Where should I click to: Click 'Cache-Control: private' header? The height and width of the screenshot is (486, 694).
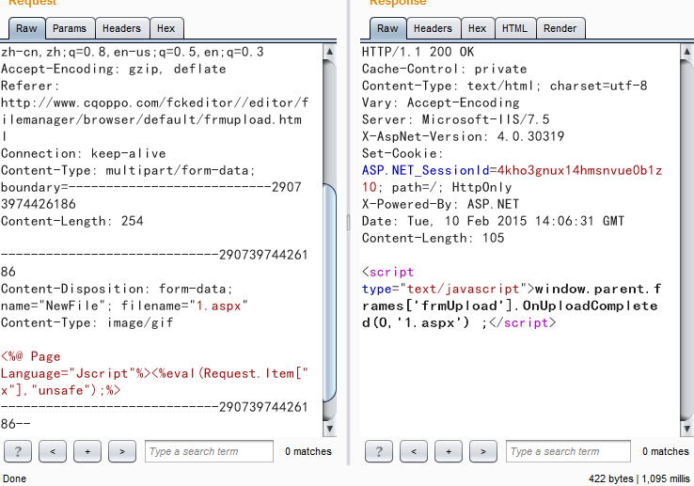[x=445, y=69]
